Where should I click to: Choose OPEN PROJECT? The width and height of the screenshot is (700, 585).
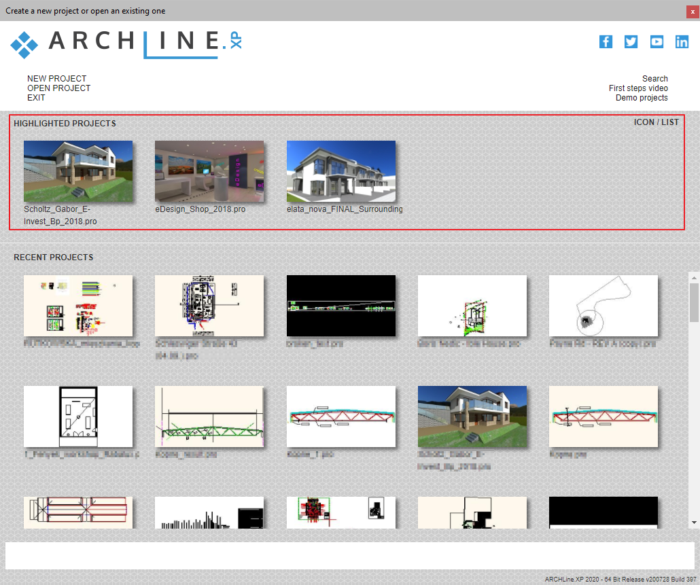pyautogui.click(x=59, y=88)
